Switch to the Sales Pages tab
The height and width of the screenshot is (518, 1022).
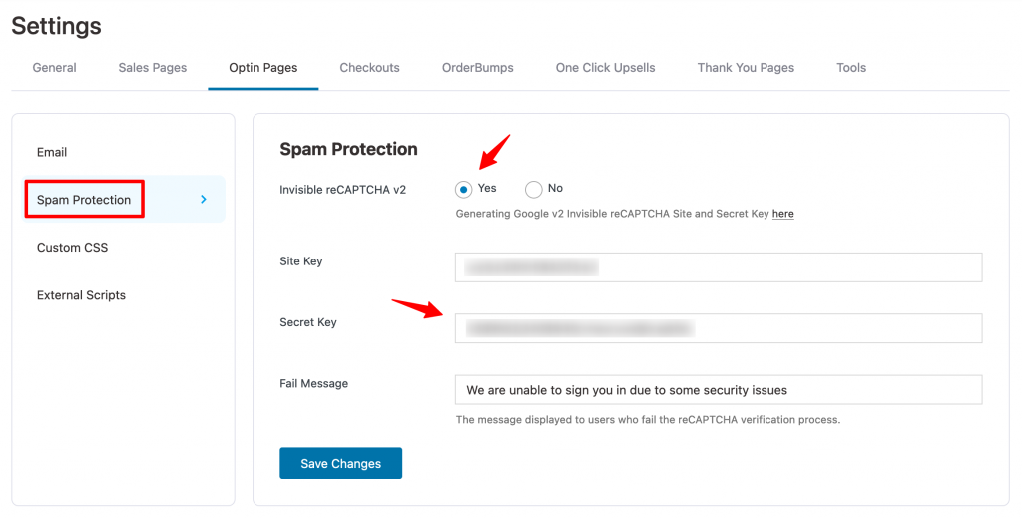tap(153, 67)
